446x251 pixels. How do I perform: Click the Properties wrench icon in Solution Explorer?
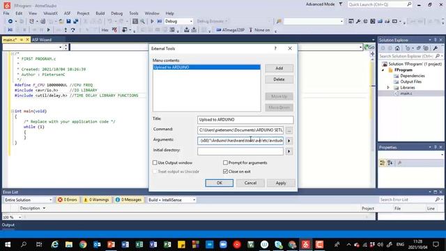click(435, 48)
